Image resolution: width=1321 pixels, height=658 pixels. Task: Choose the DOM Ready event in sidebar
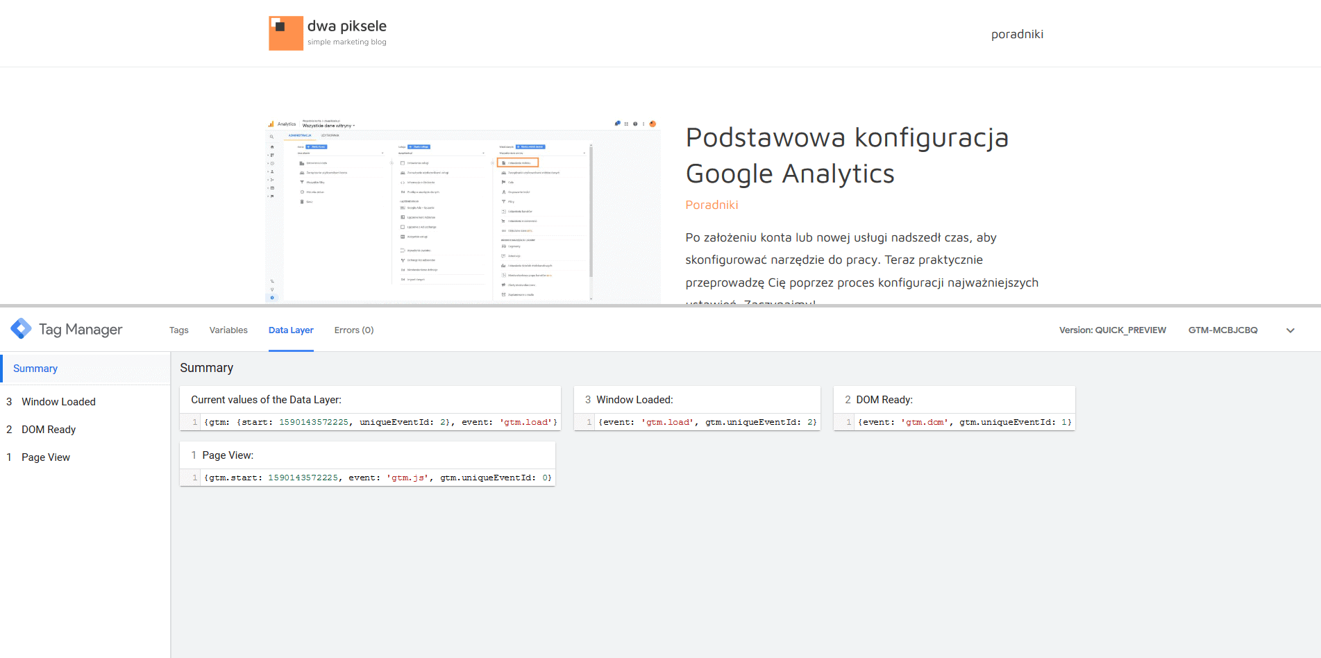[49, 430]
